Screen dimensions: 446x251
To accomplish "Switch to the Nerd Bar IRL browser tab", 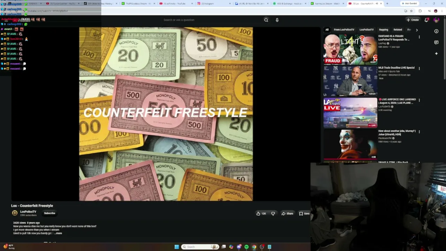I will (x=251, y=3).
